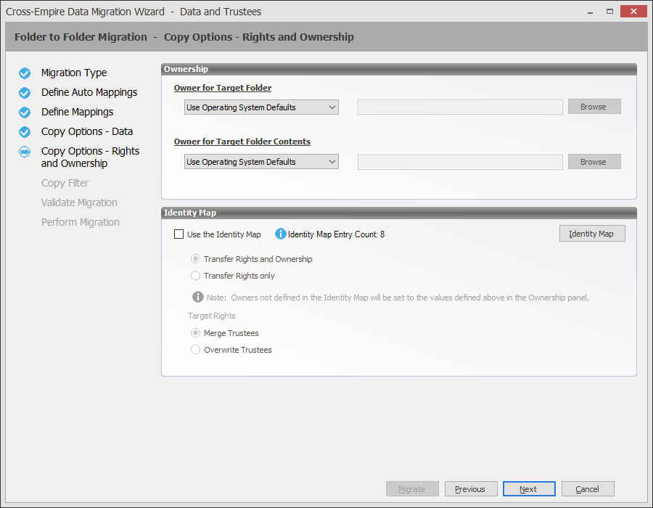
Task: Select the Merge Trustees radio button
Action: [195, 333]
